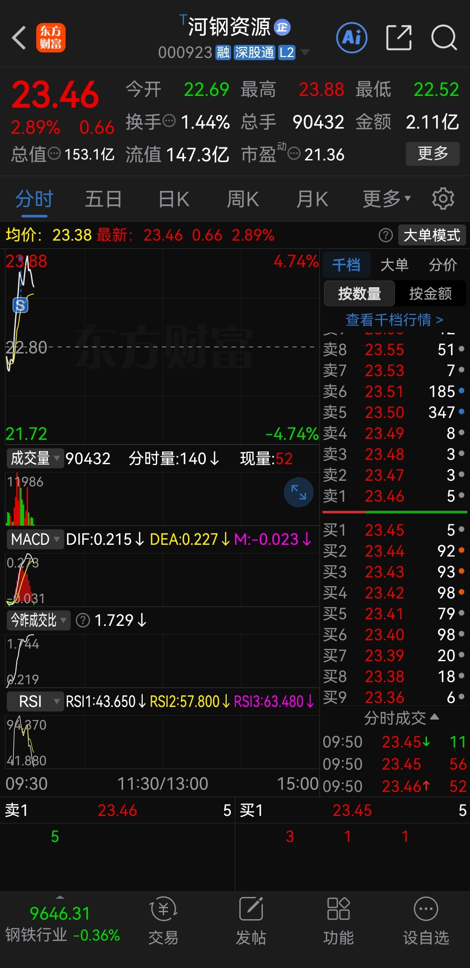Tap the 买5 price 23.41 row
The height and width of the screenshot is (968, 470).
pyautogui.click(x=394, y=614)
